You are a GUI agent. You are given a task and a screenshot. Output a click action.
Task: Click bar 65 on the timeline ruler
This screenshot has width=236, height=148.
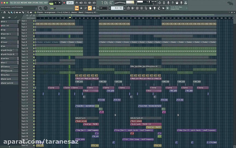99,18
